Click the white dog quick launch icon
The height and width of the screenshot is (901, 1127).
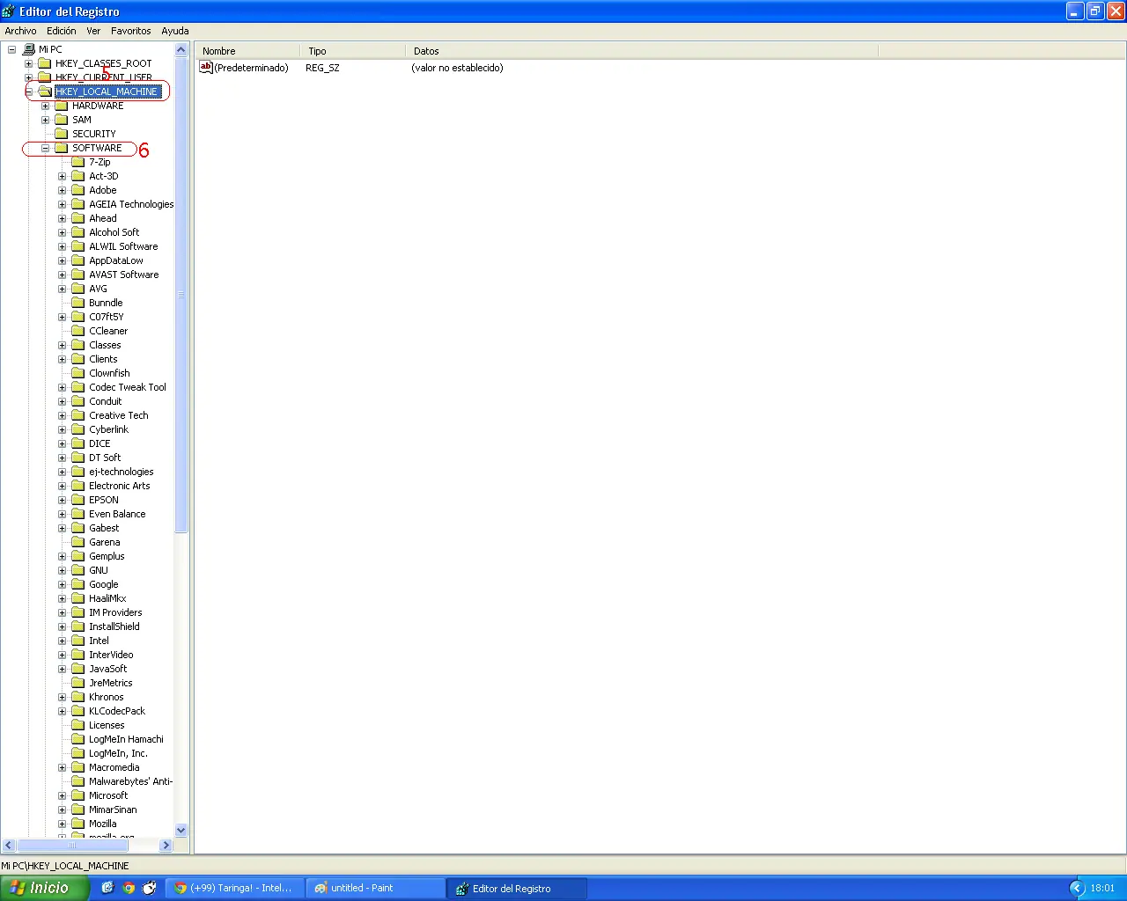coord(150,888)
